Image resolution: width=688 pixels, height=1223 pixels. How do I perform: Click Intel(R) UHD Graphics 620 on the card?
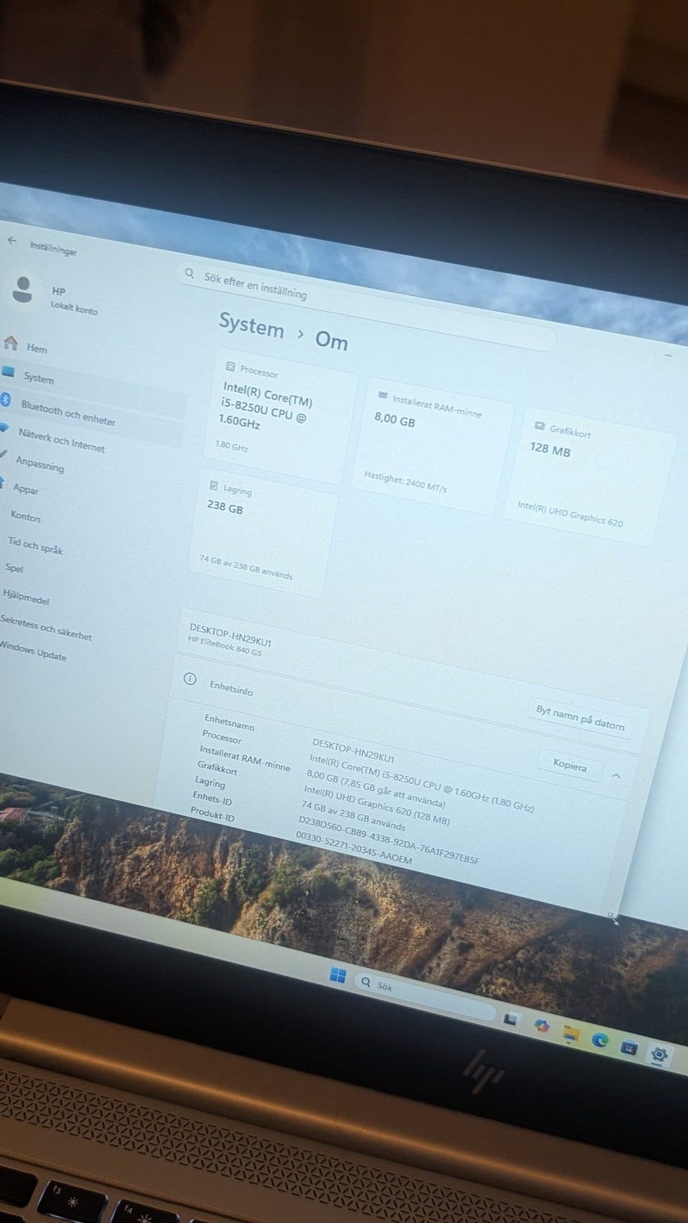tap(570, 513)
